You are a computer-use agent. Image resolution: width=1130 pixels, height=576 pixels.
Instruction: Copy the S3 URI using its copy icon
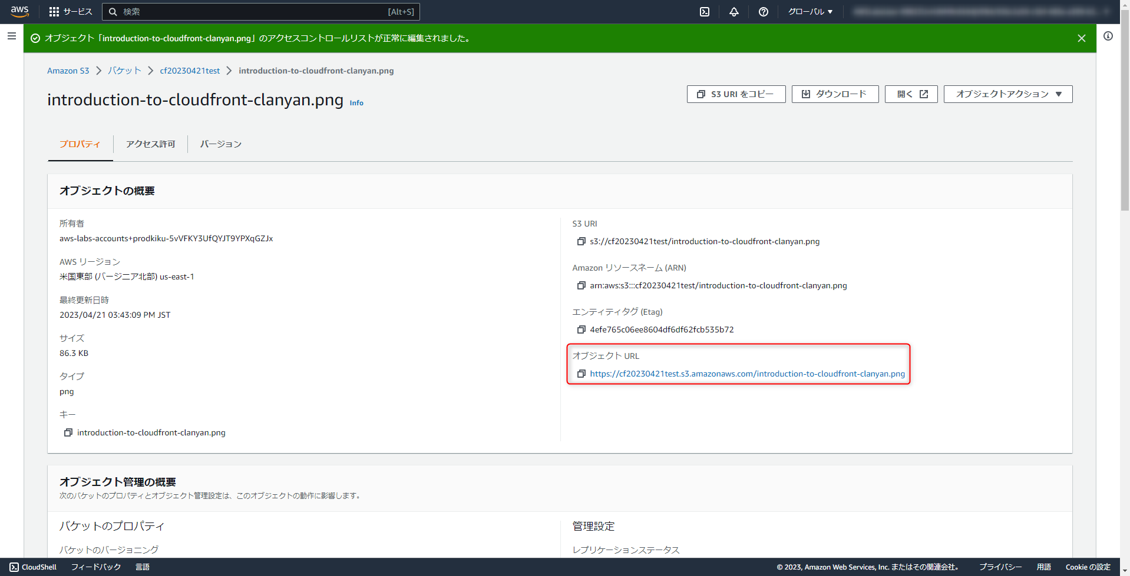point(580,241)
